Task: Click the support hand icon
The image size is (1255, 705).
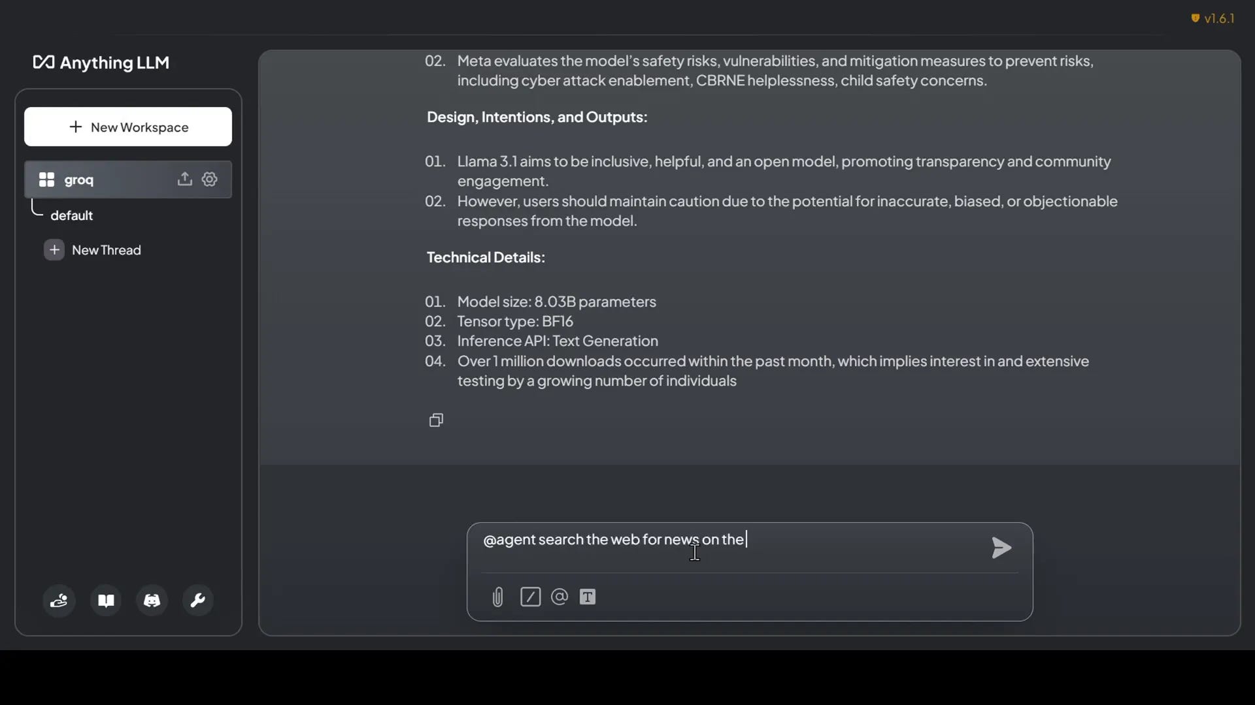Action: 59,600
